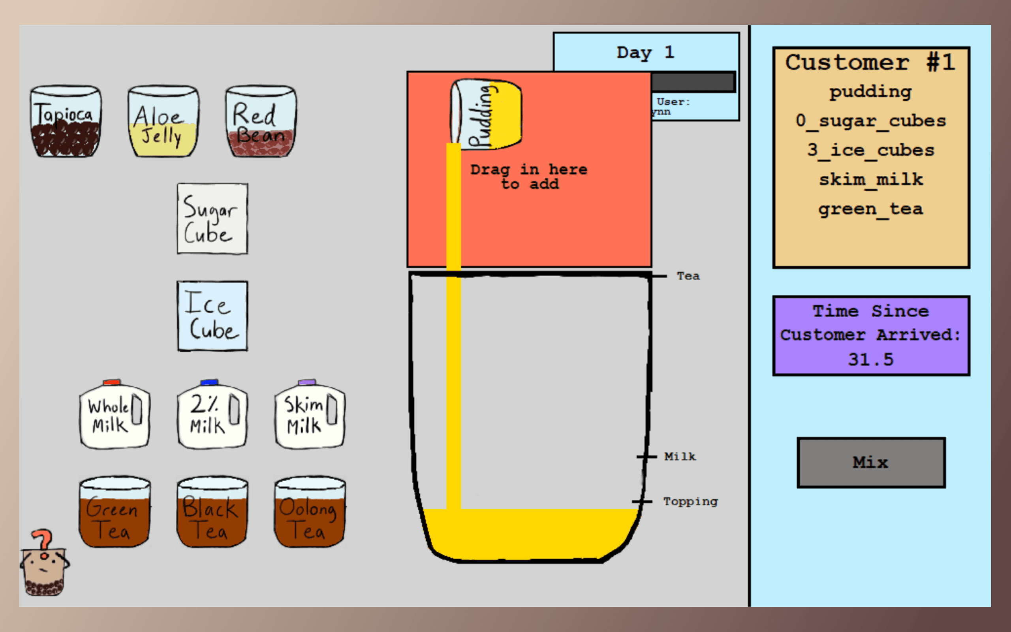Select the Tapioca topping jar
The image size is (1011, 632).
(x=66, y=121)
